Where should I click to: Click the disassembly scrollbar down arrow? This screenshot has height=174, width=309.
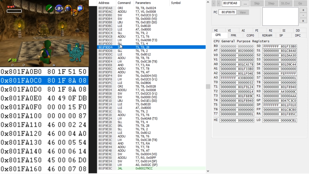208,171
